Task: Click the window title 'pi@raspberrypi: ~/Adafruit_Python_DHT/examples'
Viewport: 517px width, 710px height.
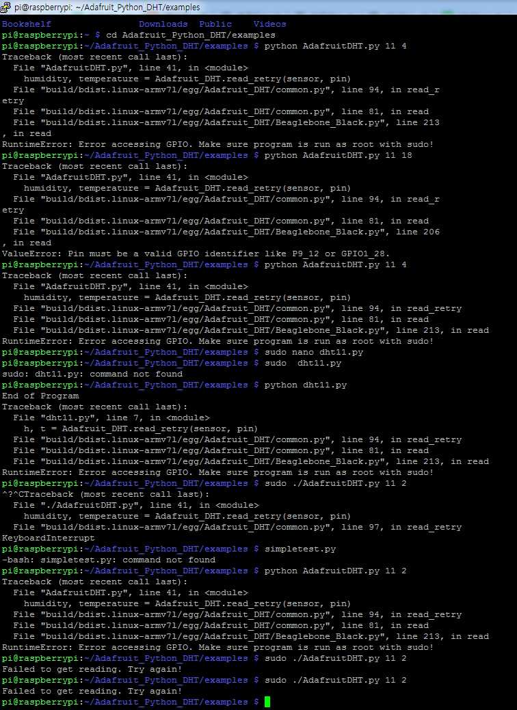Action: coord(107,8)
